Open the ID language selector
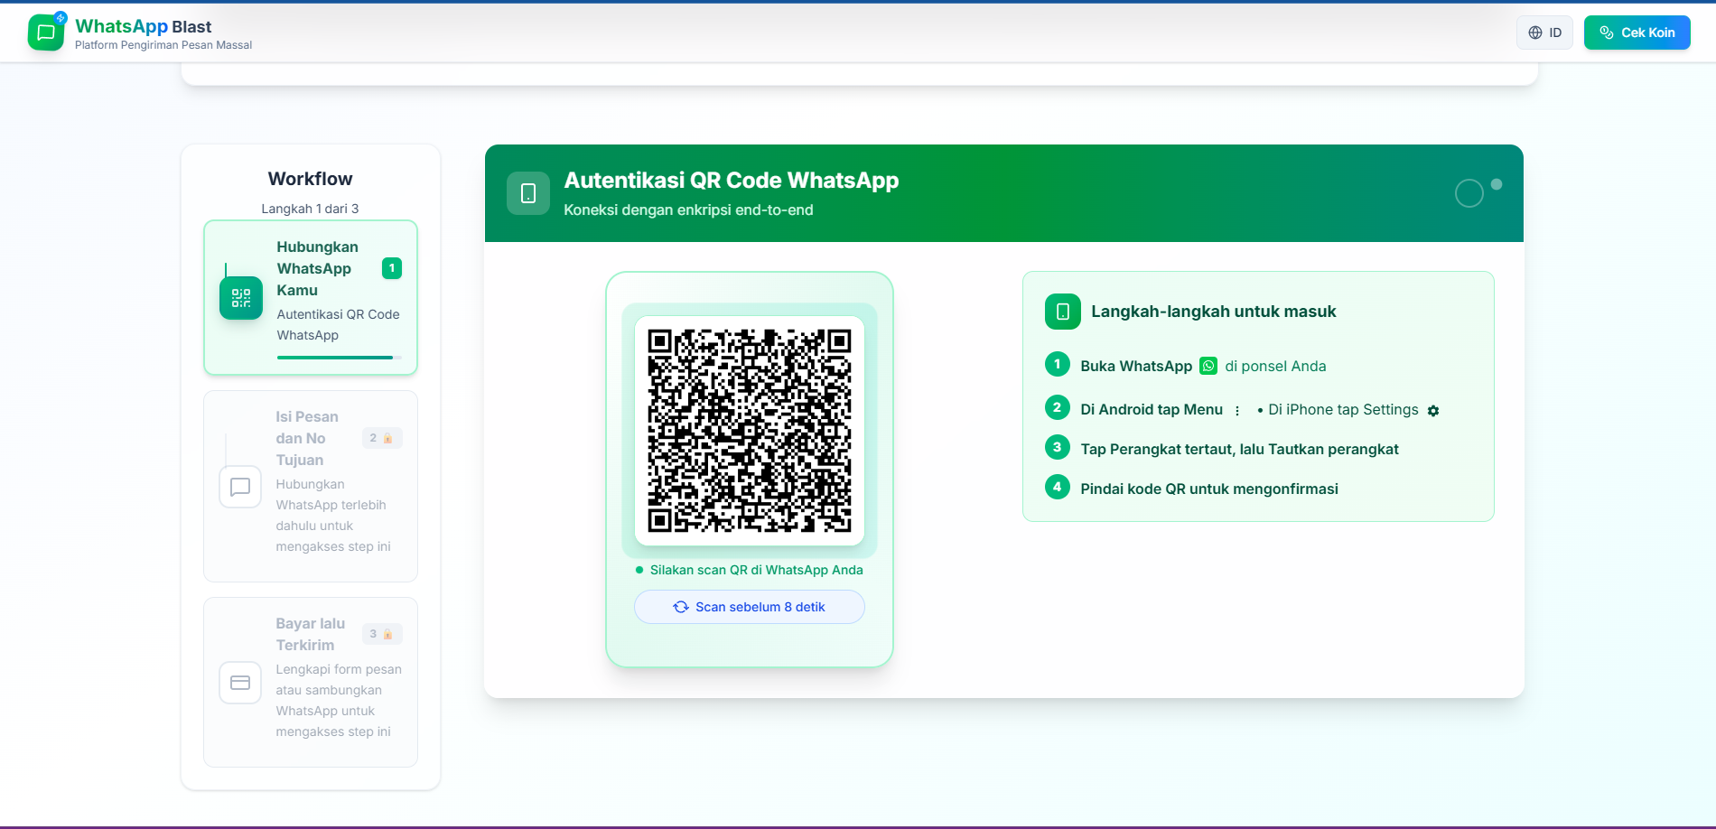 (1544, 33)
